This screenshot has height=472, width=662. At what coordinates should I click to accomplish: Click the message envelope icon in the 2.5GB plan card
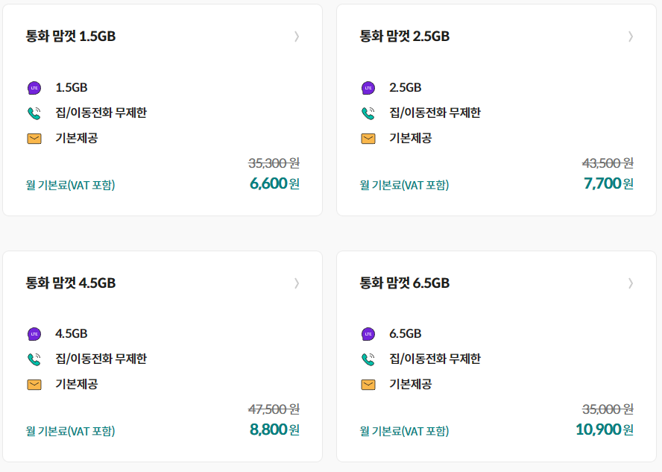click(368, 139)
